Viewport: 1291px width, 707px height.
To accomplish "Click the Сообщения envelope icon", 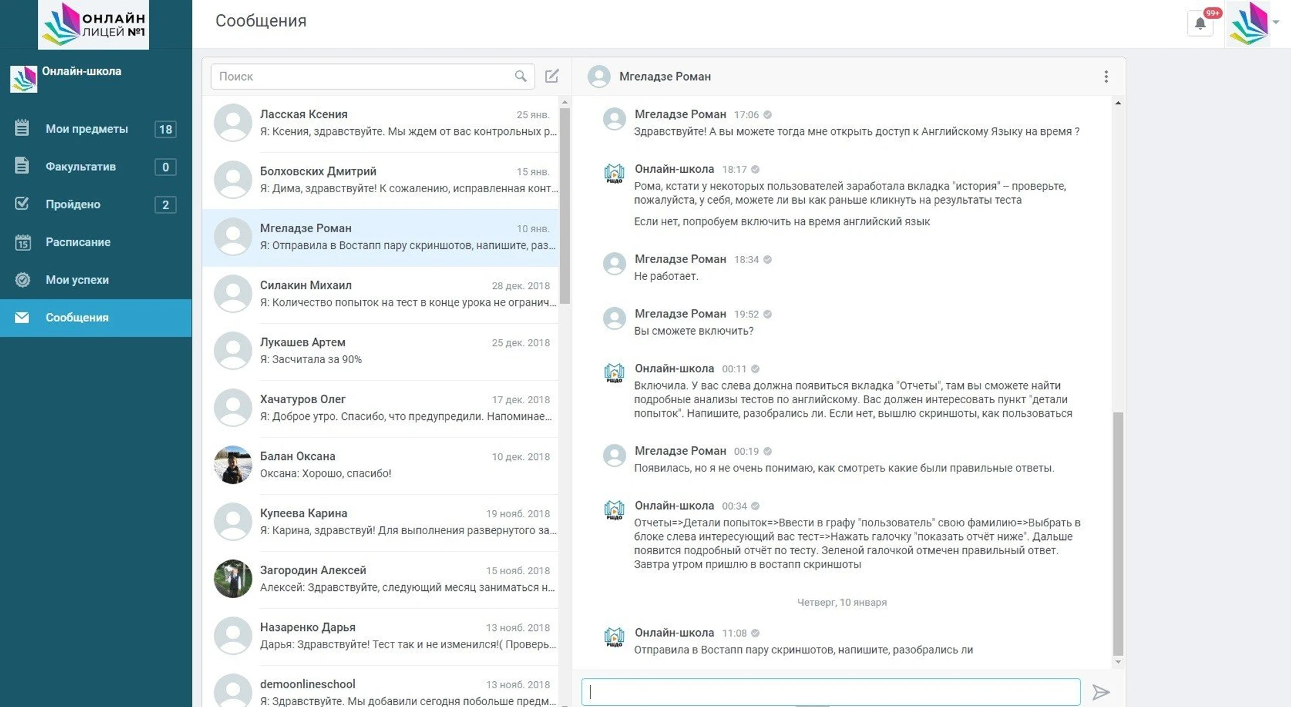I will (22, 317).
